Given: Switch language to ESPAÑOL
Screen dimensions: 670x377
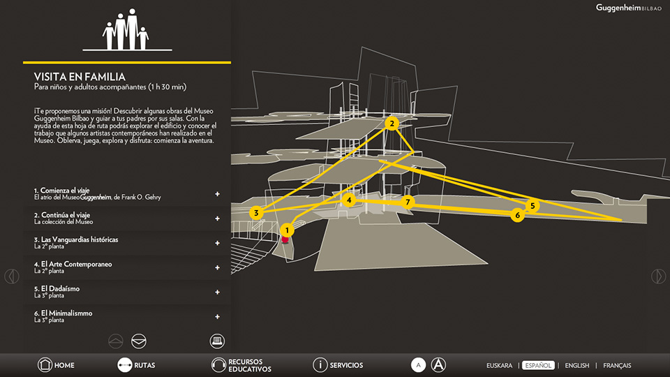Looking at the screenshot, I should [x=538, y=365].
